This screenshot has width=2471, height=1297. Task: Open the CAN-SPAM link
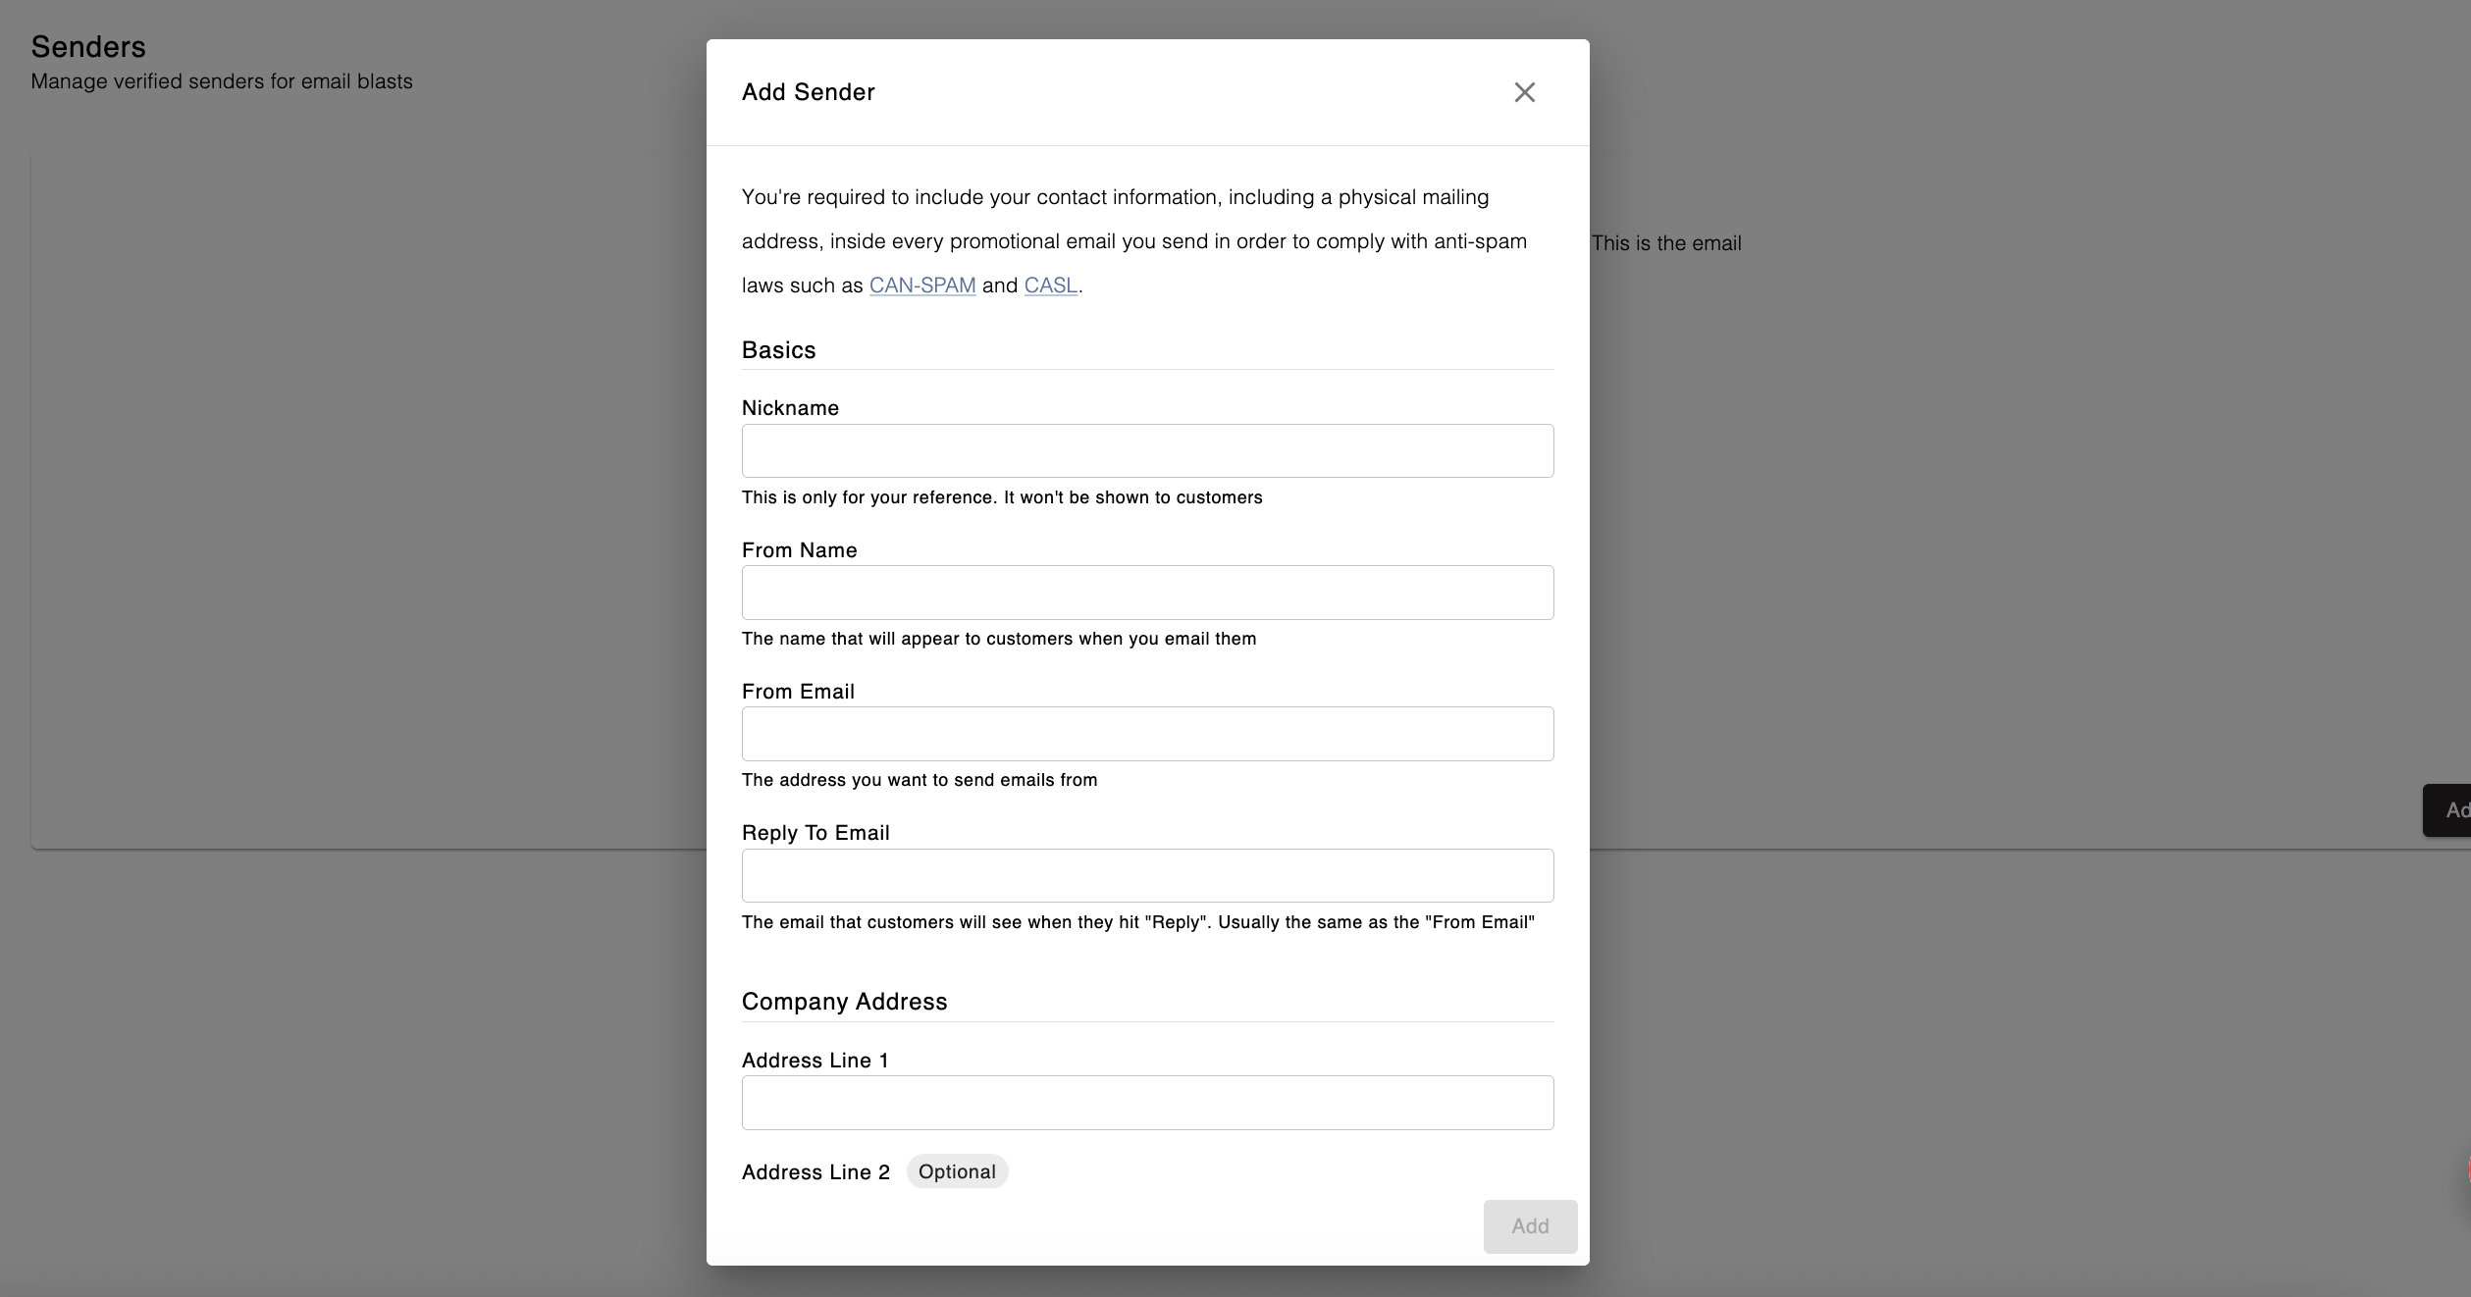(x=921, y=285)
